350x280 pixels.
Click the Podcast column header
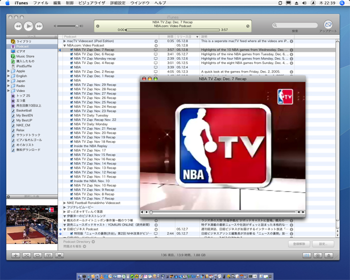[x=110, y=36]
